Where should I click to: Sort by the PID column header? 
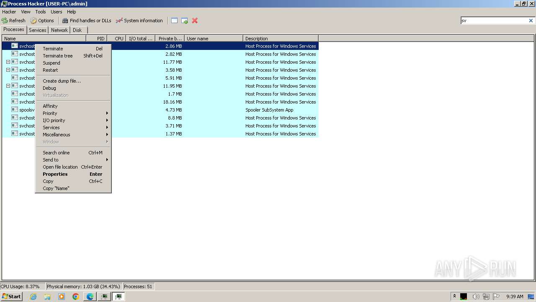[x=97, y=39]
